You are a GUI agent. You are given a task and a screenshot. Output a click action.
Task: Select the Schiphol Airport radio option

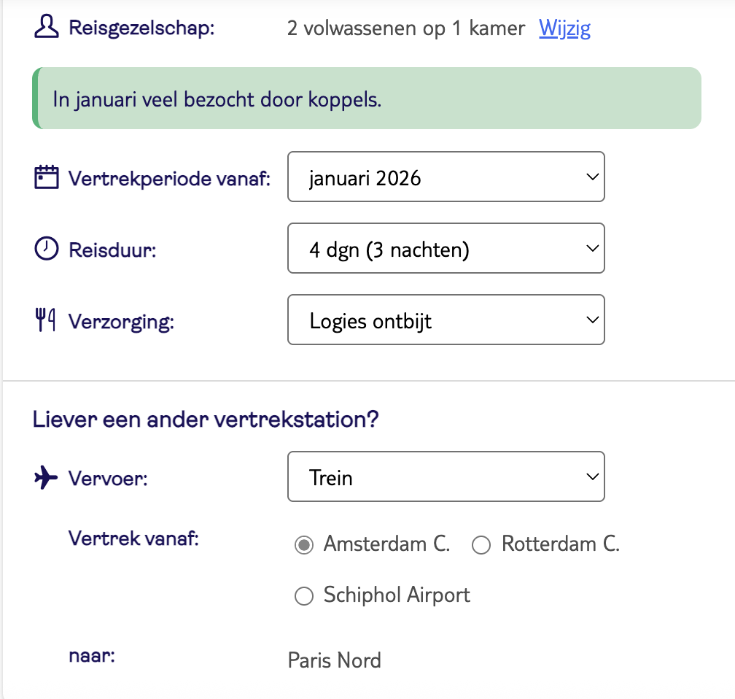[303, 596]
